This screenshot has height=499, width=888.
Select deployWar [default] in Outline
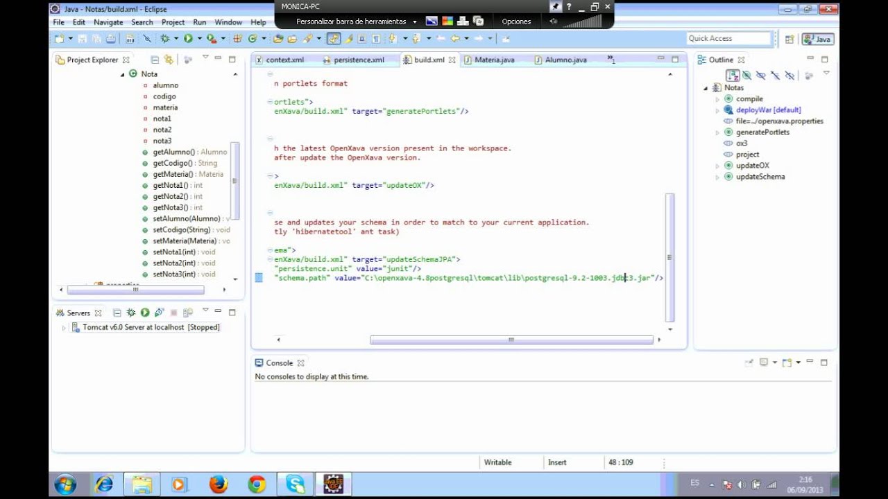click(768, 110)
